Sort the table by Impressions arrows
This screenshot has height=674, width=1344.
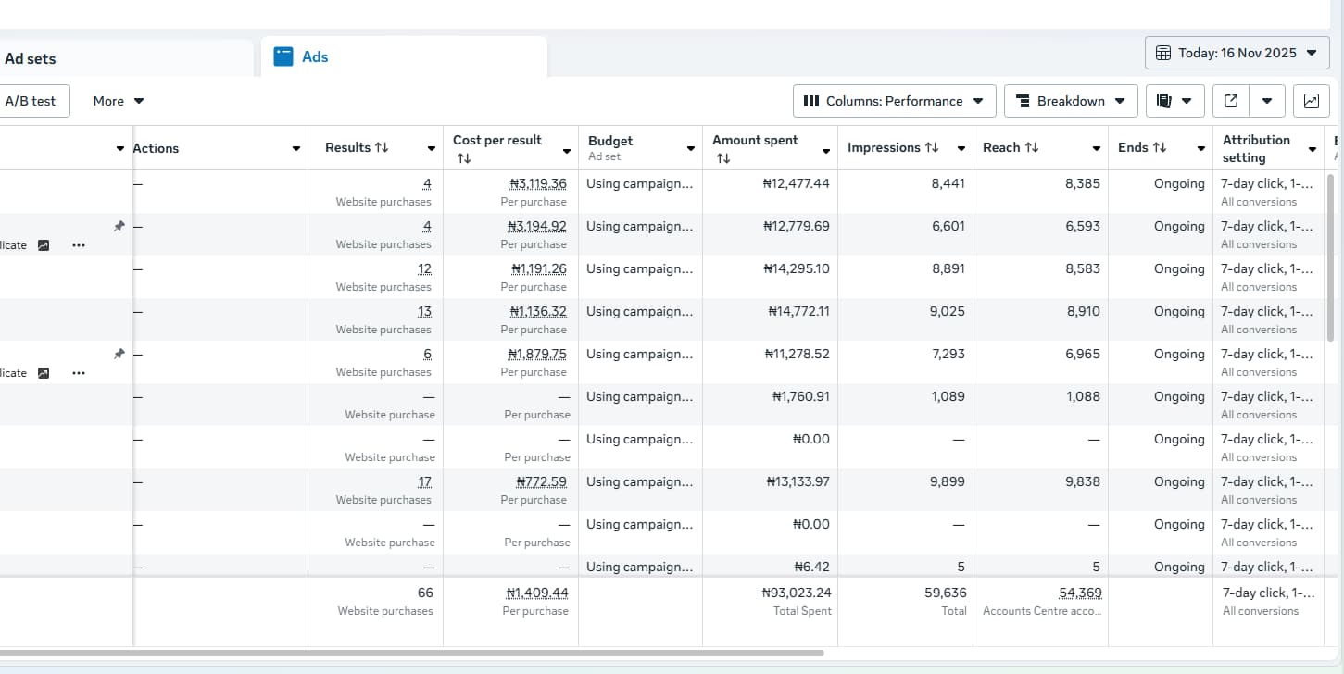coord(932,148)
